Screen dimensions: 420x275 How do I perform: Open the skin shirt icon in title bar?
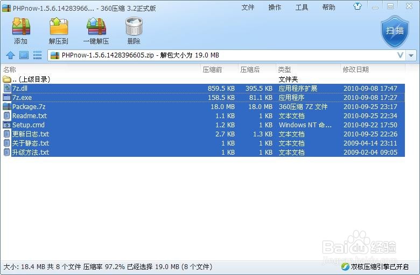(358, 6)
